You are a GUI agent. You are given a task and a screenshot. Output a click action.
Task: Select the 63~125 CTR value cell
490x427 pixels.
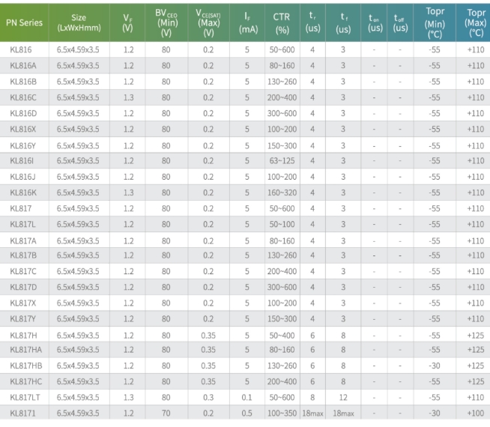[x=282, y=160]
